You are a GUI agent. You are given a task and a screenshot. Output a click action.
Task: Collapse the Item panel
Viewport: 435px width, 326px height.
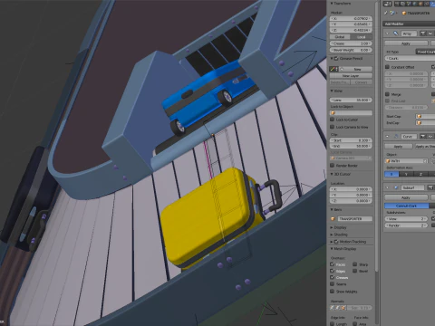(332, 209)
